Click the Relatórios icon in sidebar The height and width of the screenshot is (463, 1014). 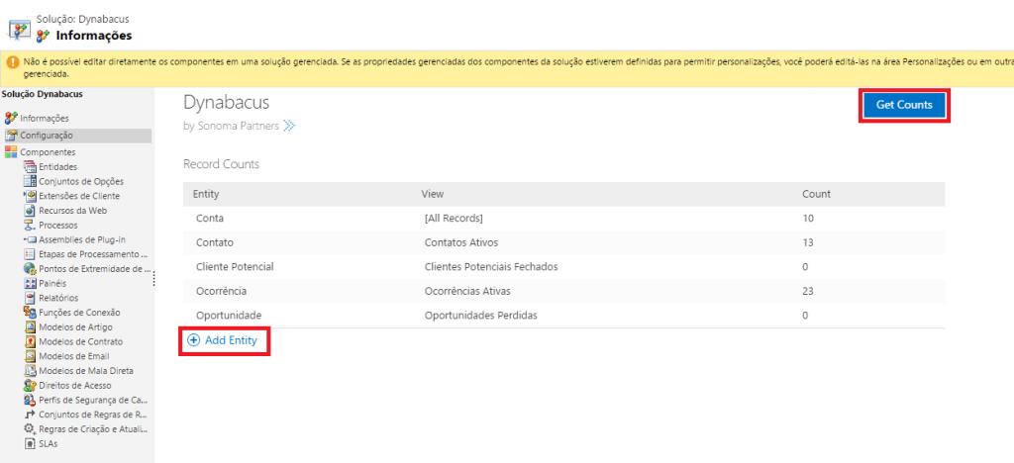pos(30,298)
